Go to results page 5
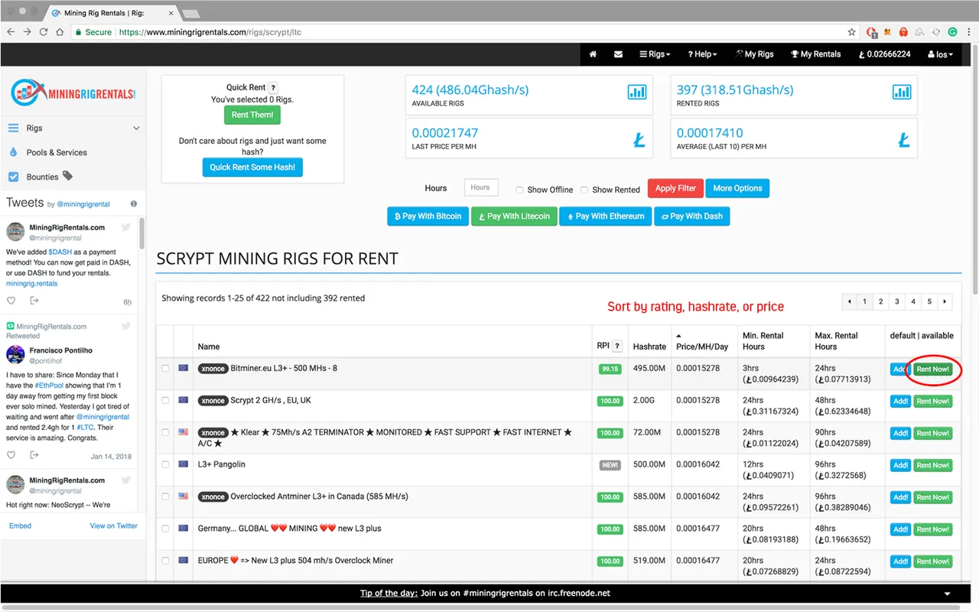979x612 pixels. click(x=929, y=301)
